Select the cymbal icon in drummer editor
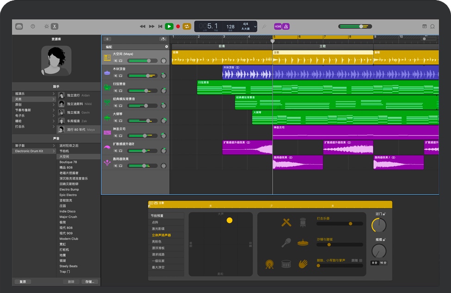The width and height of the screenshot is (451, 293). [303, 242]
